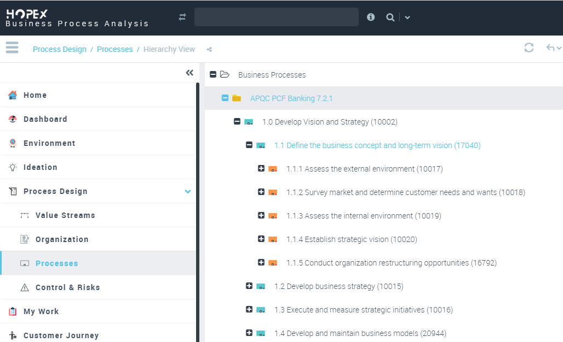Expand 1.1.1 Assess the external environment
Viewport: 563px width, 342px height.
[261, 168]
